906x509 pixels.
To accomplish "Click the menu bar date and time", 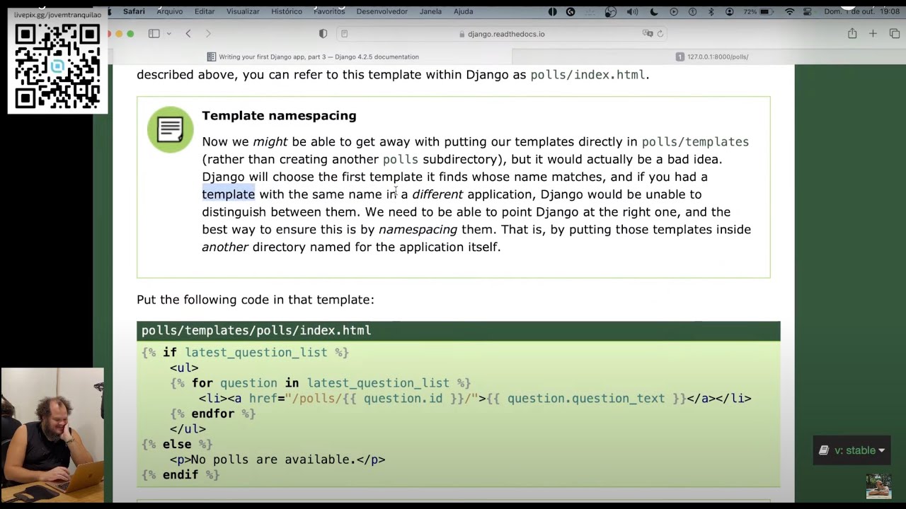I will 861,11.
